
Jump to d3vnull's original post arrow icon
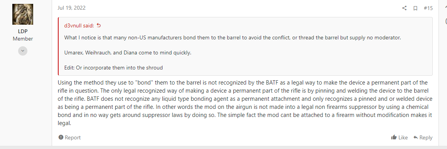tap(99, 25)
